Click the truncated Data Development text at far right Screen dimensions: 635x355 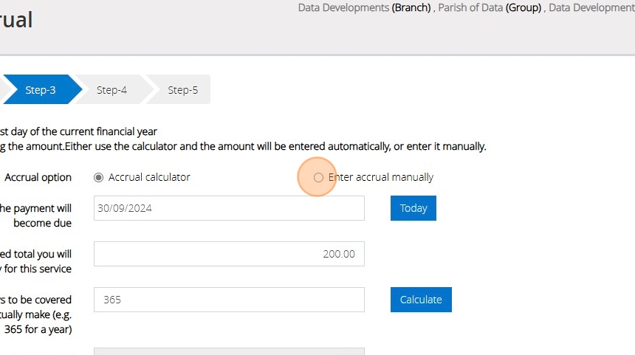pyautogui.click(x=591, y=8)
